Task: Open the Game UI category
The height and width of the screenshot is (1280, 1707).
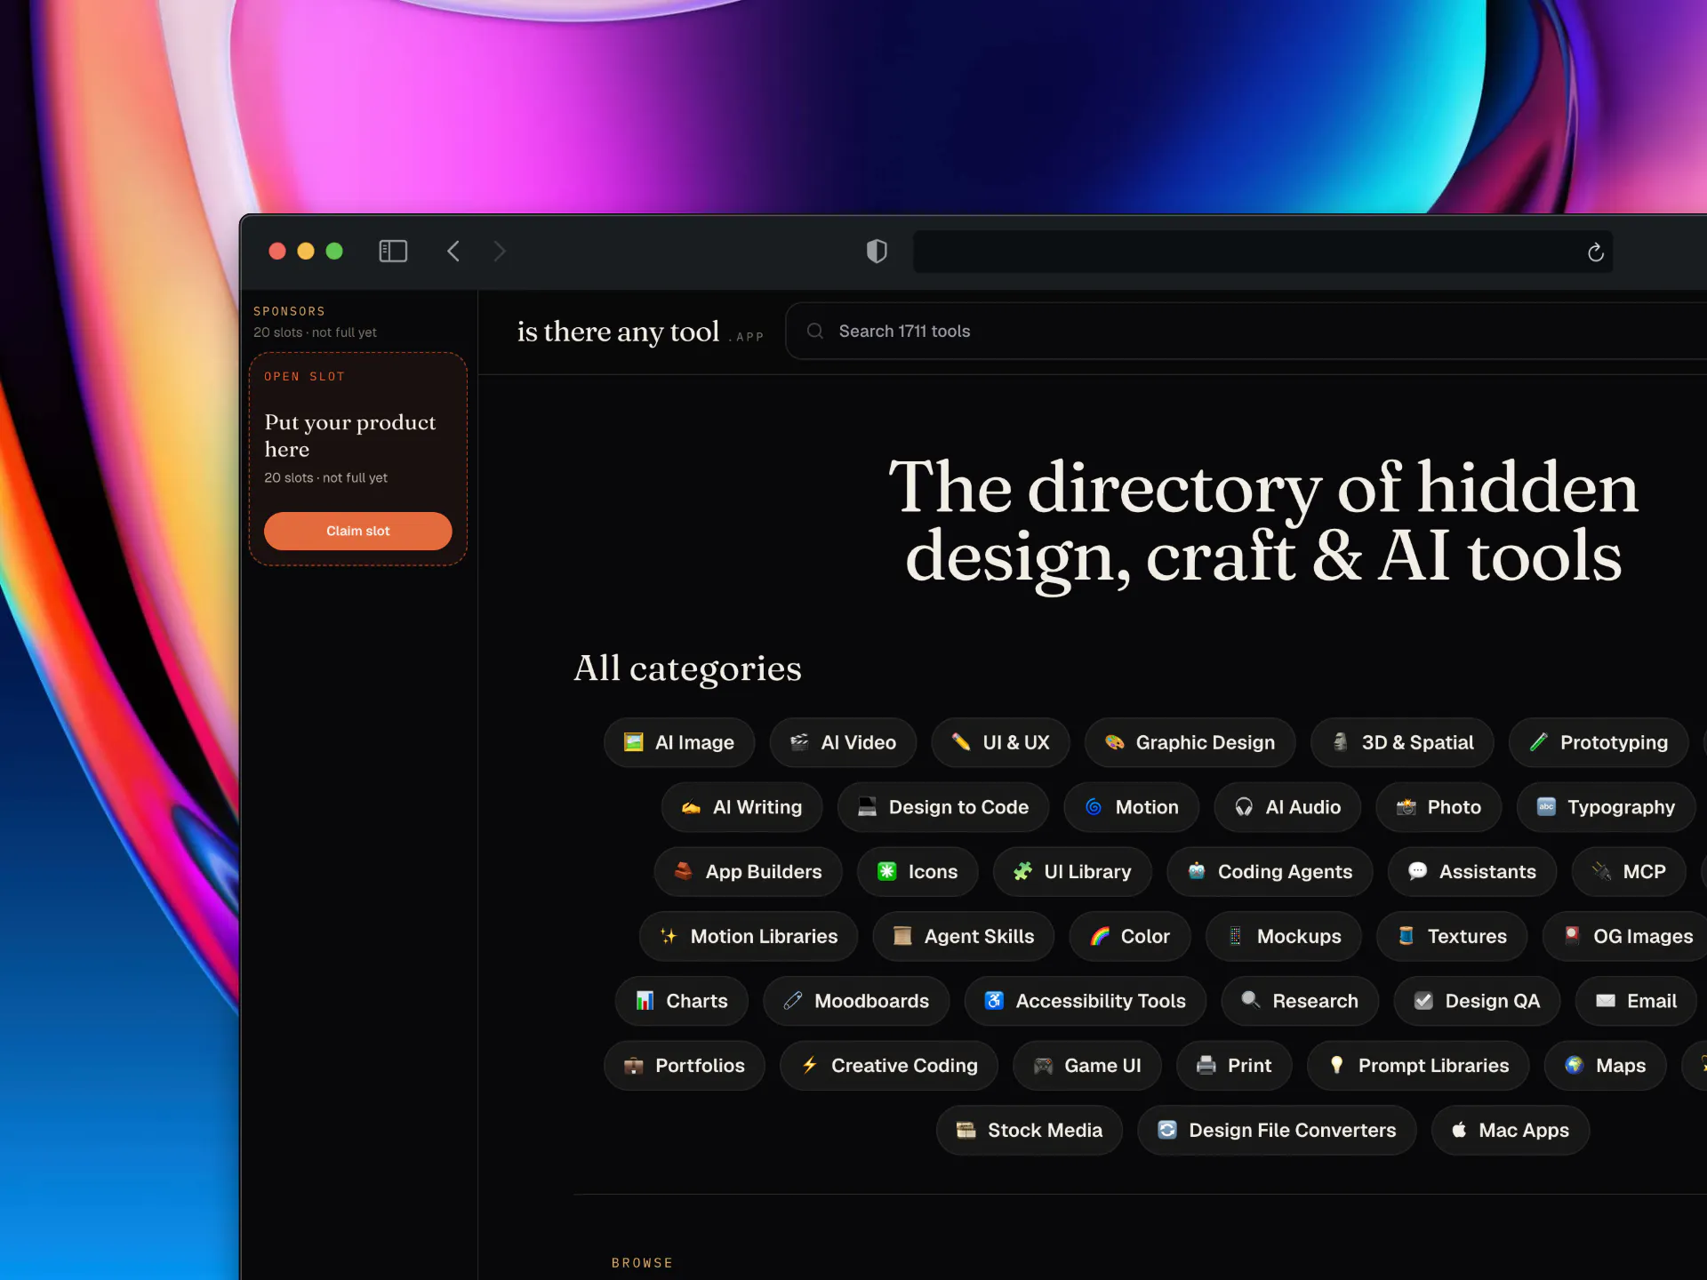Action: (1087, 1066)
